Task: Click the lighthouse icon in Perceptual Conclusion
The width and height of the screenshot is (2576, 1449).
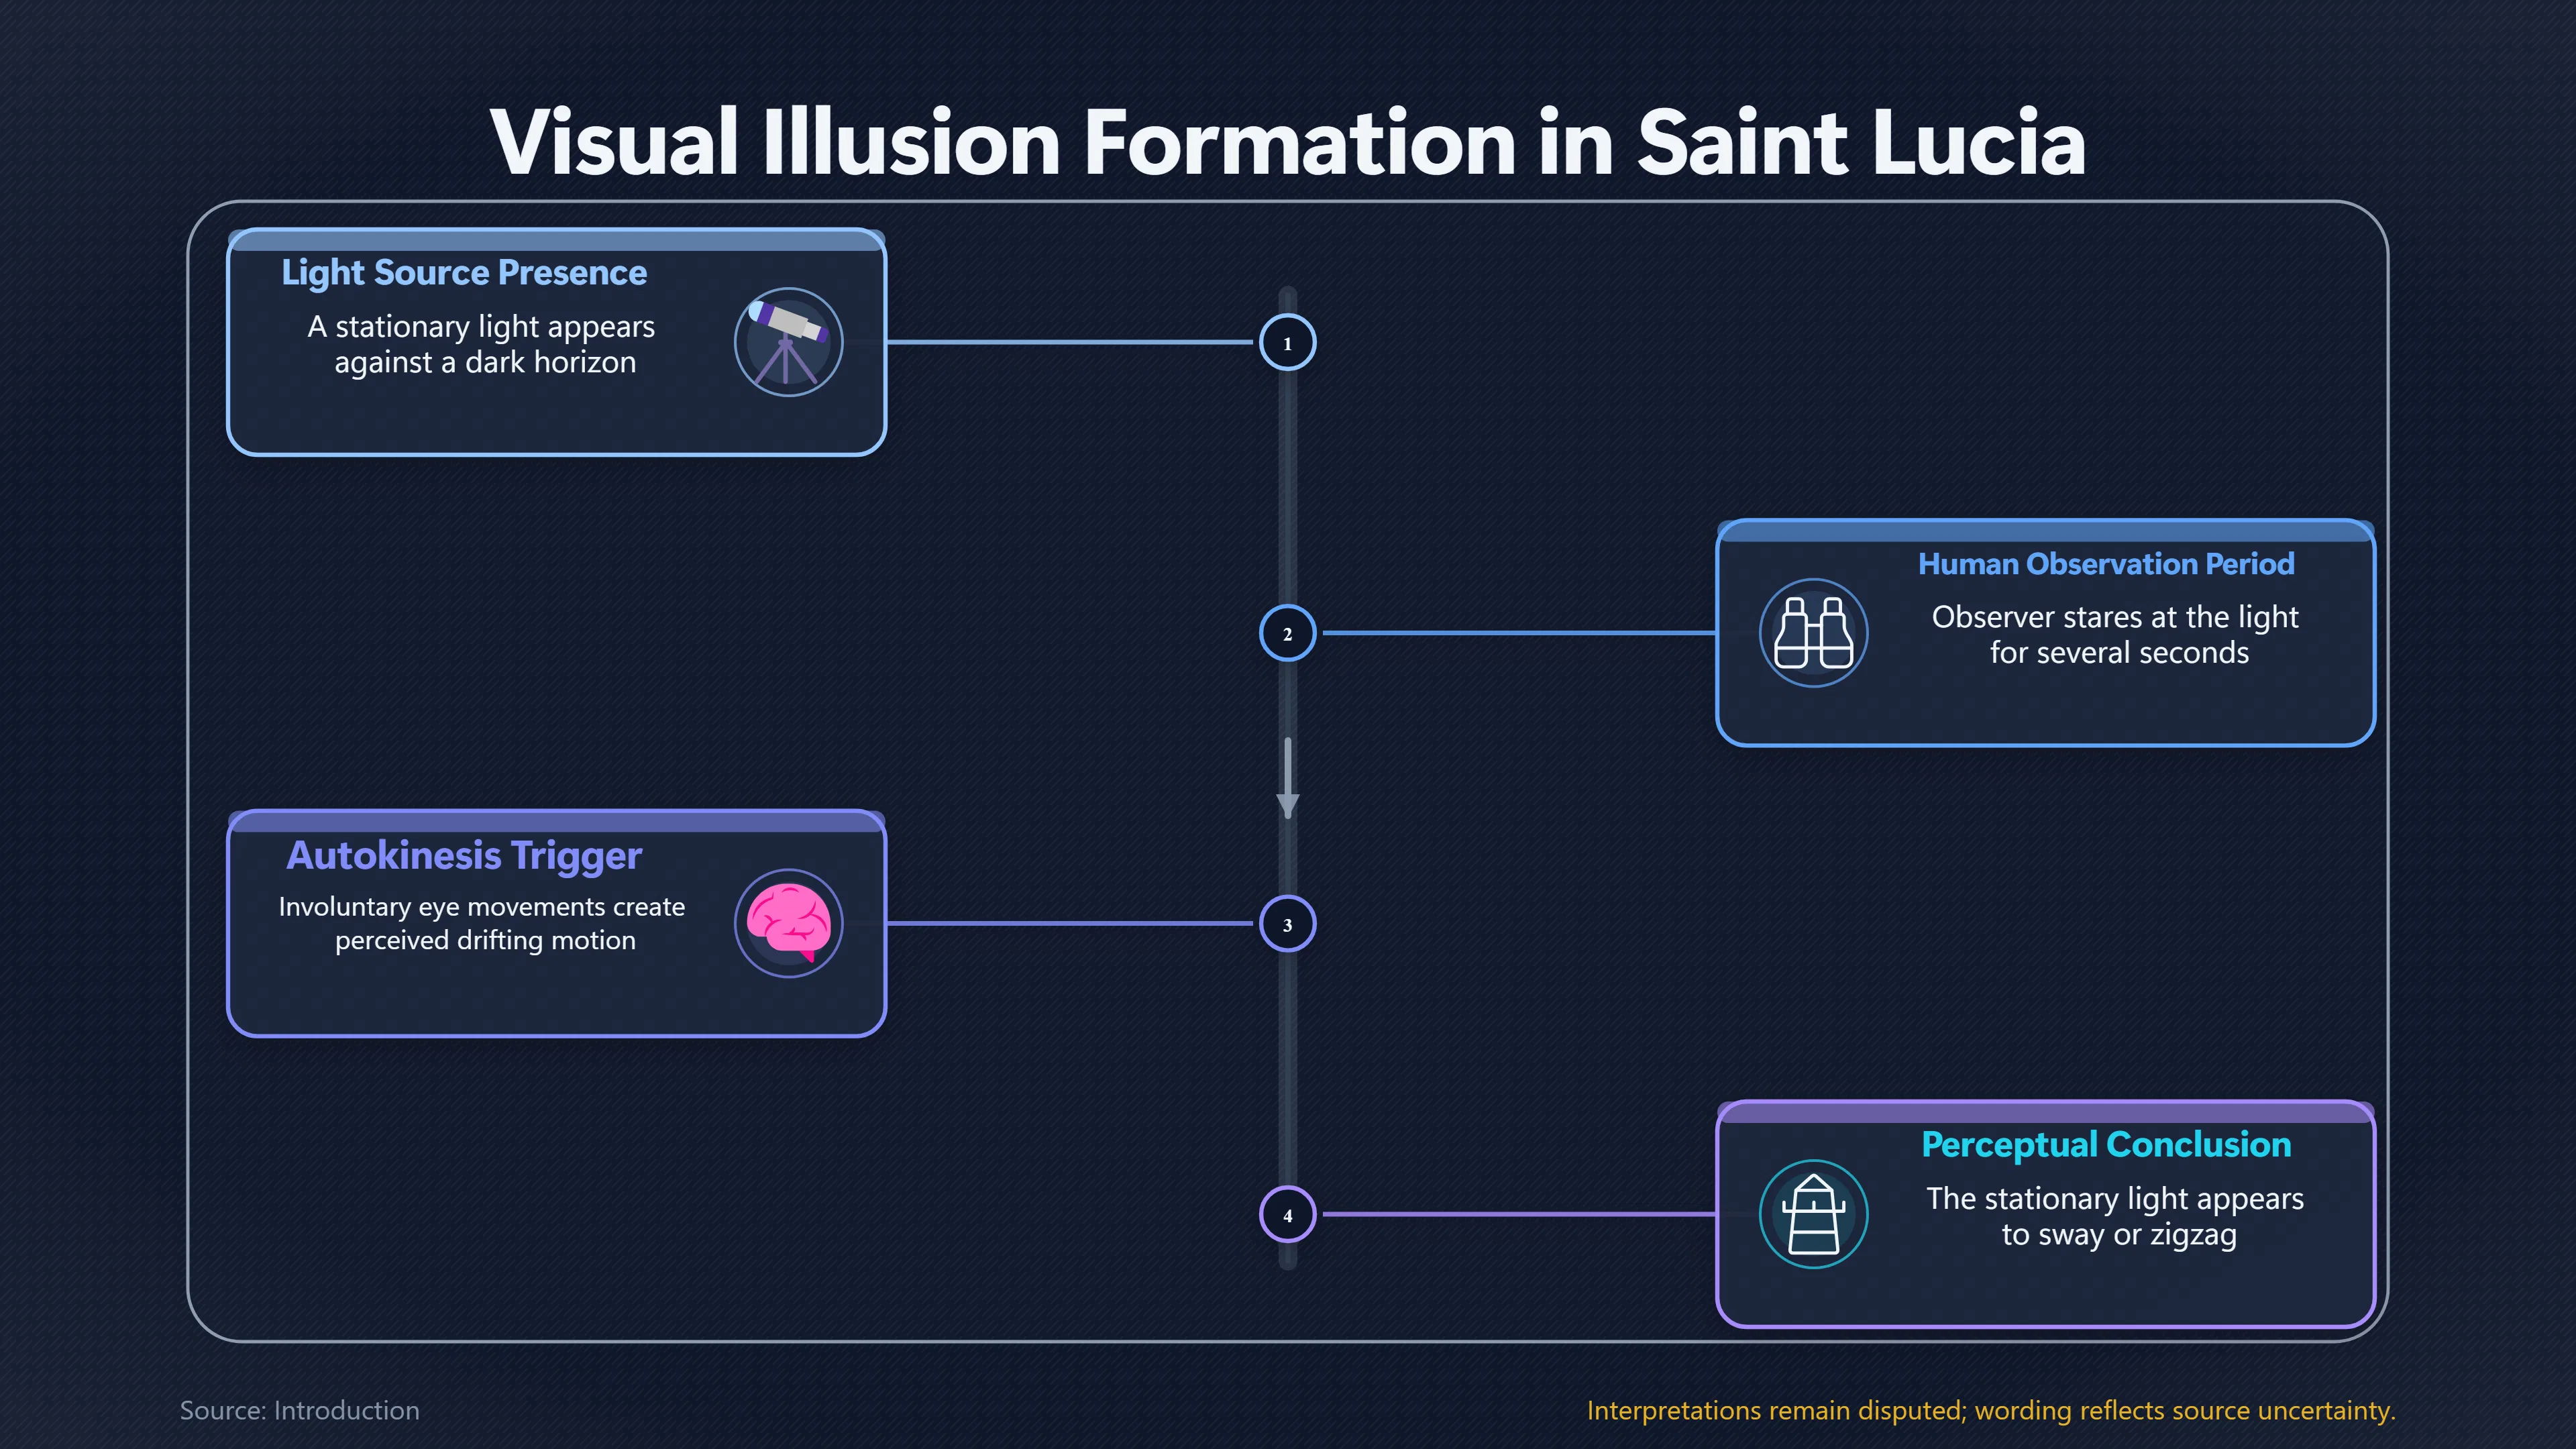Action: [1813, 1214]
